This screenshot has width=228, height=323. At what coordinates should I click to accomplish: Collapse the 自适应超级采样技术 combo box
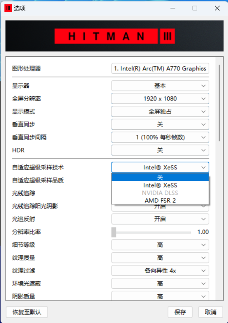click(x=160, y=167)
